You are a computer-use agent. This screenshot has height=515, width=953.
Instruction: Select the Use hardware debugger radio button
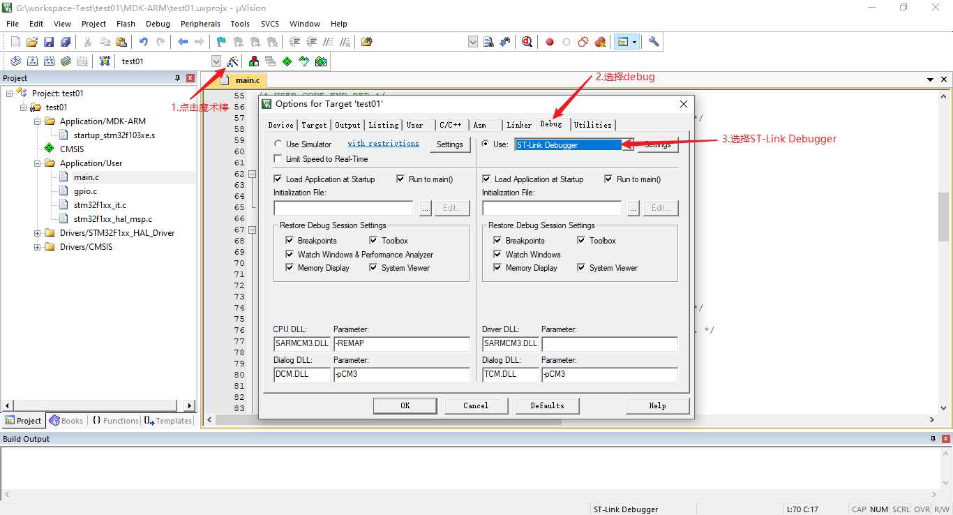[486, 144]
